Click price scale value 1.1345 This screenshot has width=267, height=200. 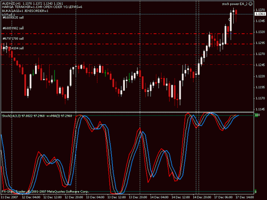(260, 21)
